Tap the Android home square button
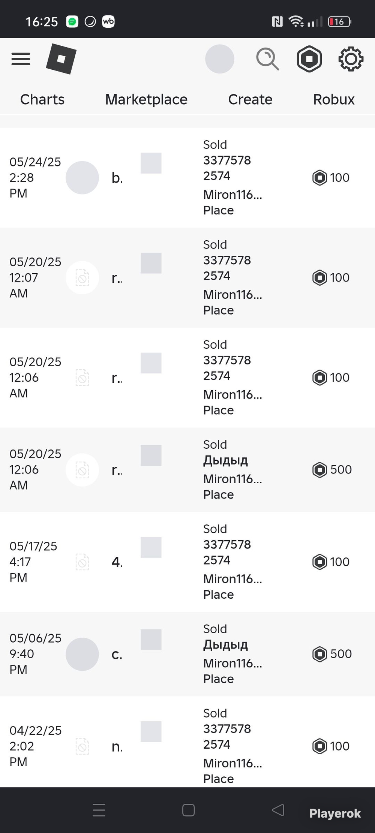The width and height of the screenshot is (375, 833). (x=188, y=810)
